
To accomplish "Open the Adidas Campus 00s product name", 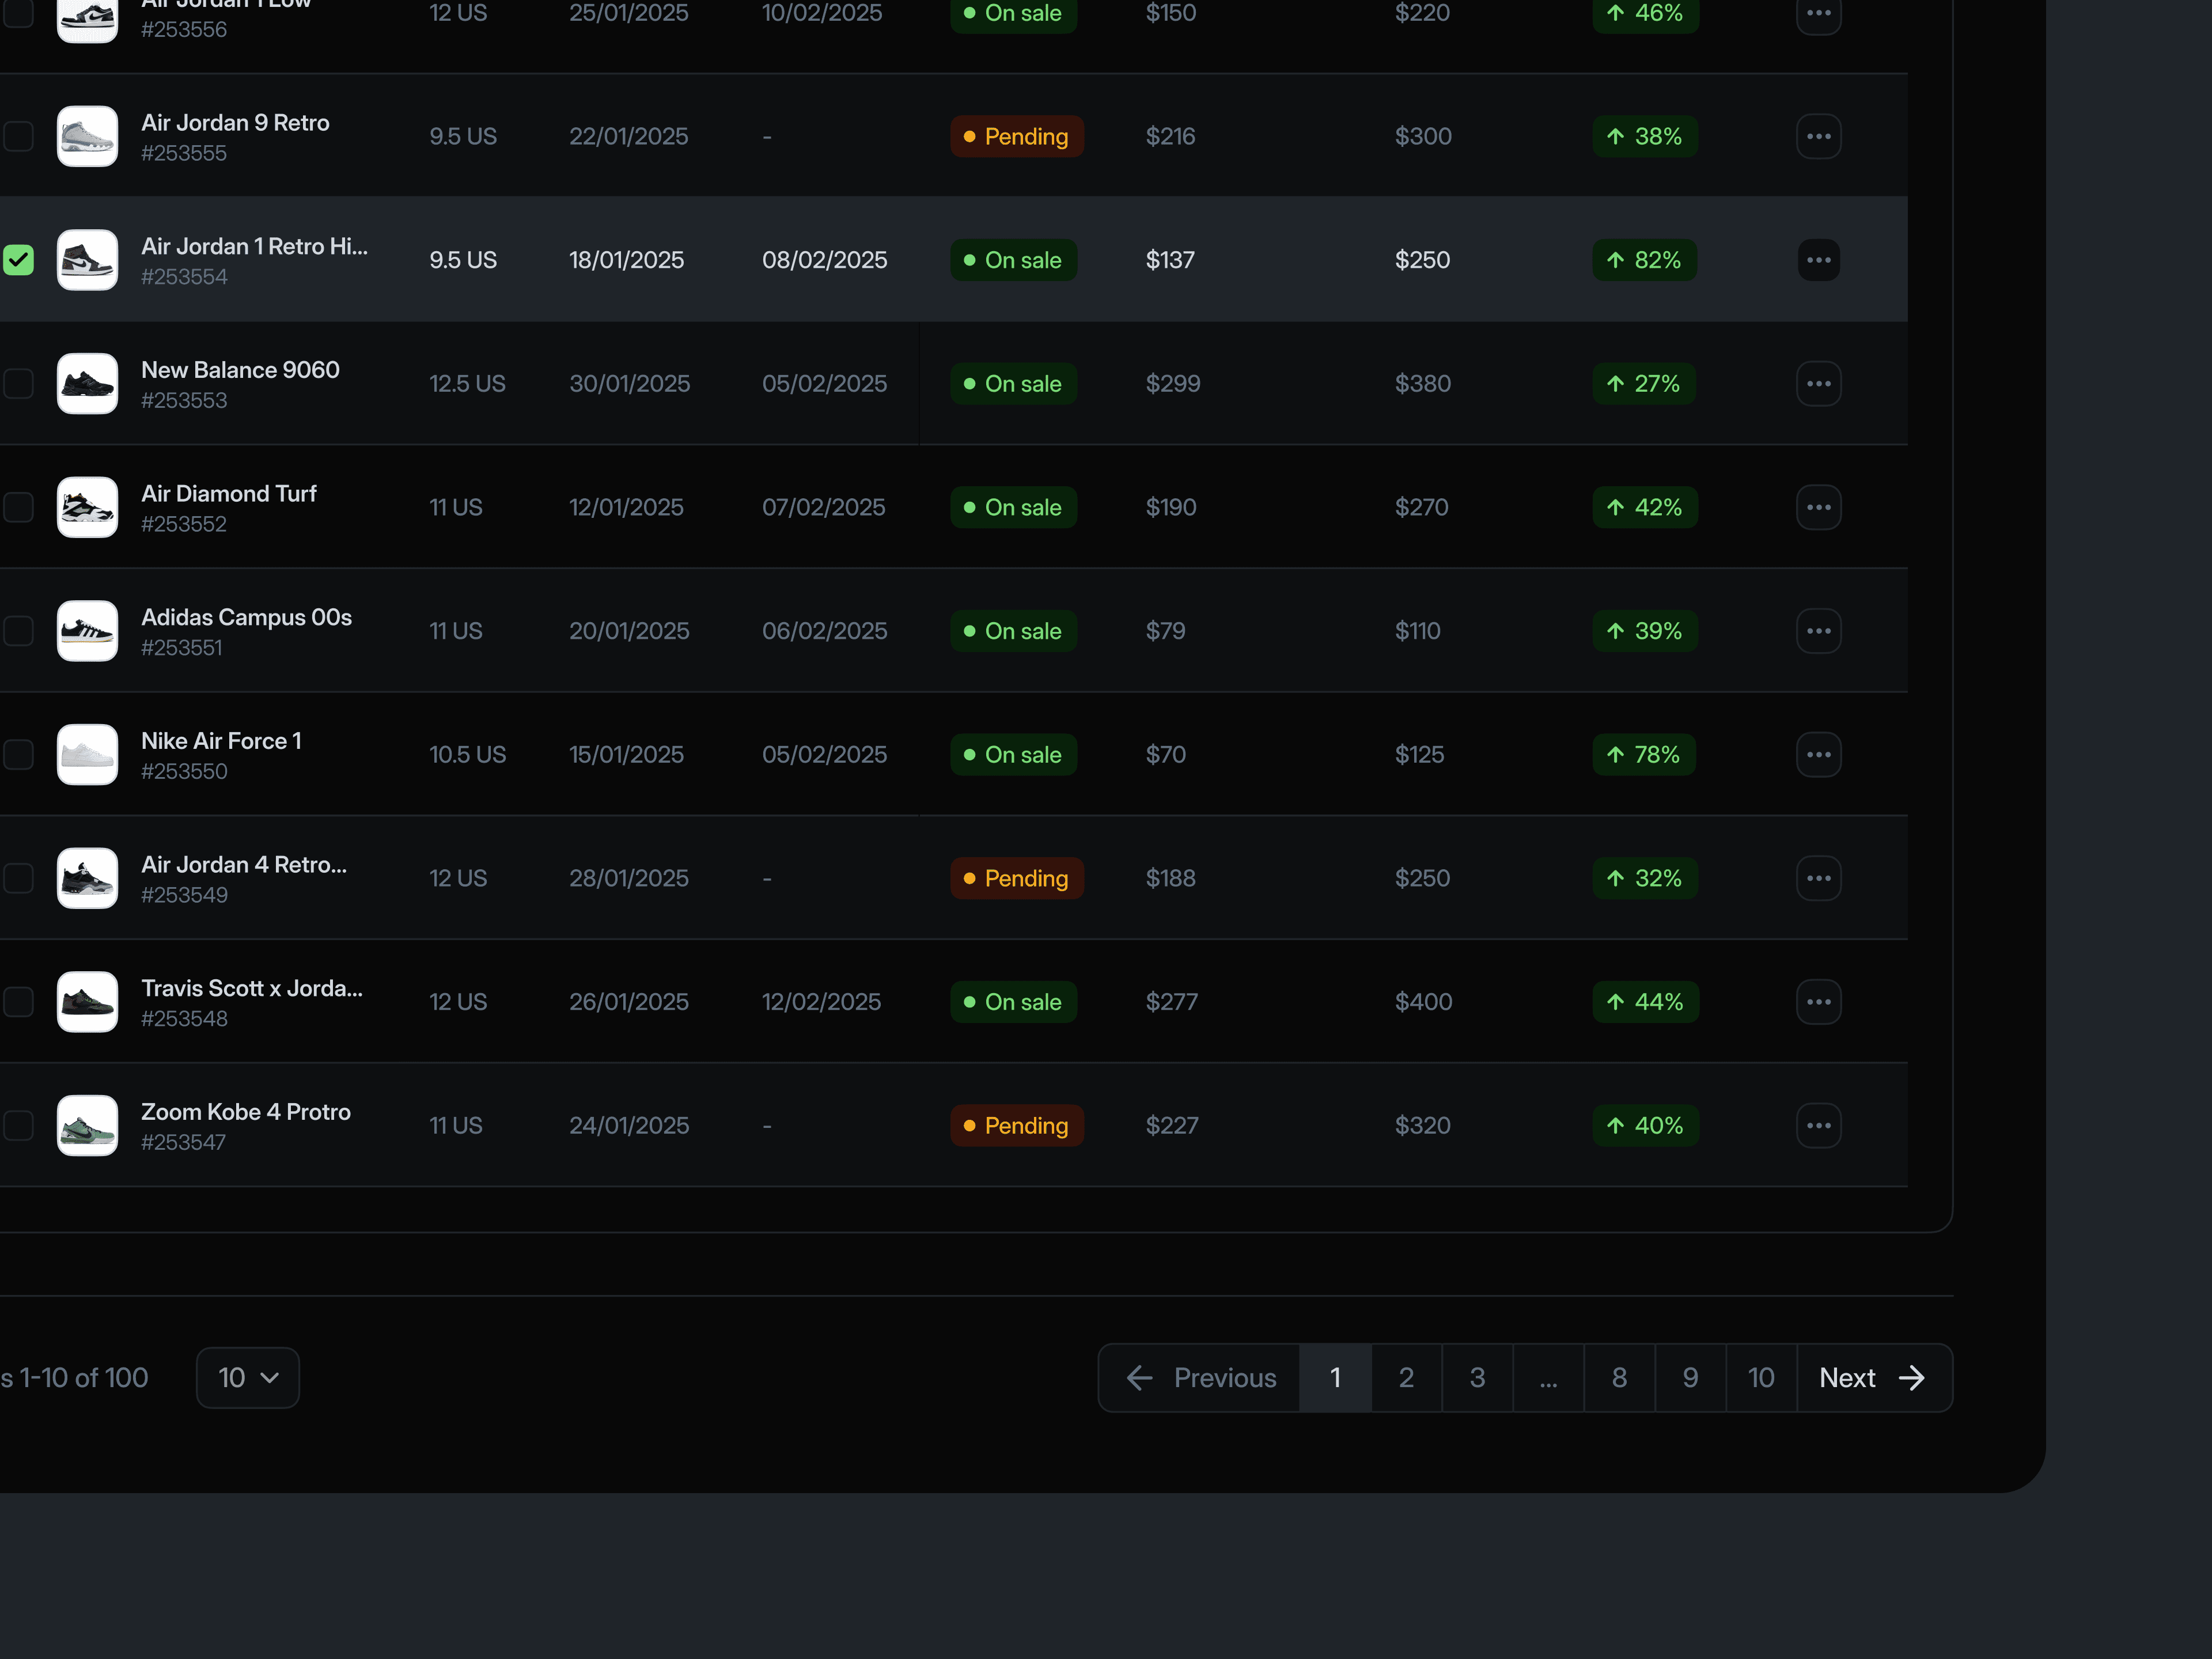I will click(x=246, y=617).
